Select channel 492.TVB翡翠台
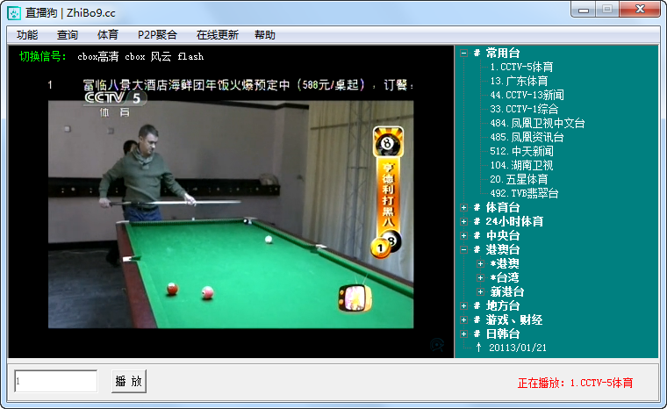 524,194
